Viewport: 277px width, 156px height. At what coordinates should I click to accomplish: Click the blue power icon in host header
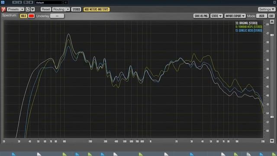coord(3,2)
